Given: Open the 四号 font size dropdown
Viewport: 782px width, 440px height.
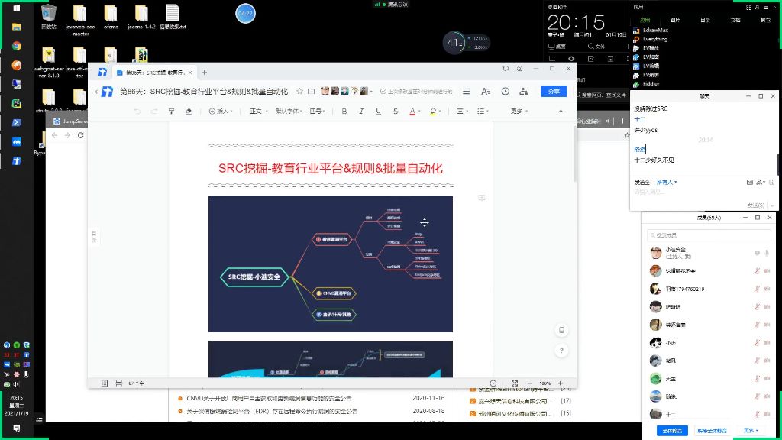Looking at the screenshot, I should tap(317, 112).
